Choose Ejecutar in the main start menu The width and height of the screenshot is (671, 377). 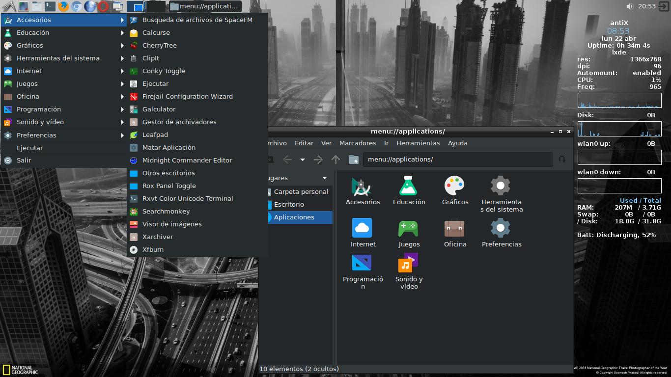coord(64,148)
